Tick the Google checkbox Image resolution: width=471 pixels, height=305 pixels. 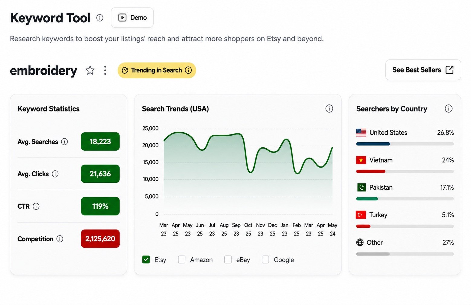click(265, 260)
